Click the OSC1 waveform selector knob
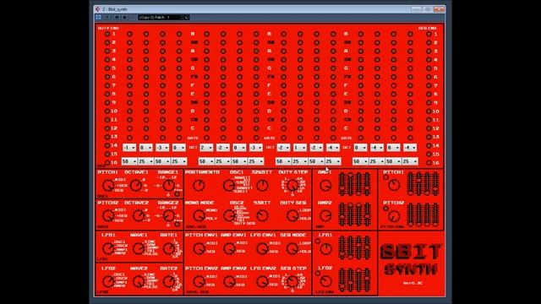The image size is (541, 304). (229, 186)
